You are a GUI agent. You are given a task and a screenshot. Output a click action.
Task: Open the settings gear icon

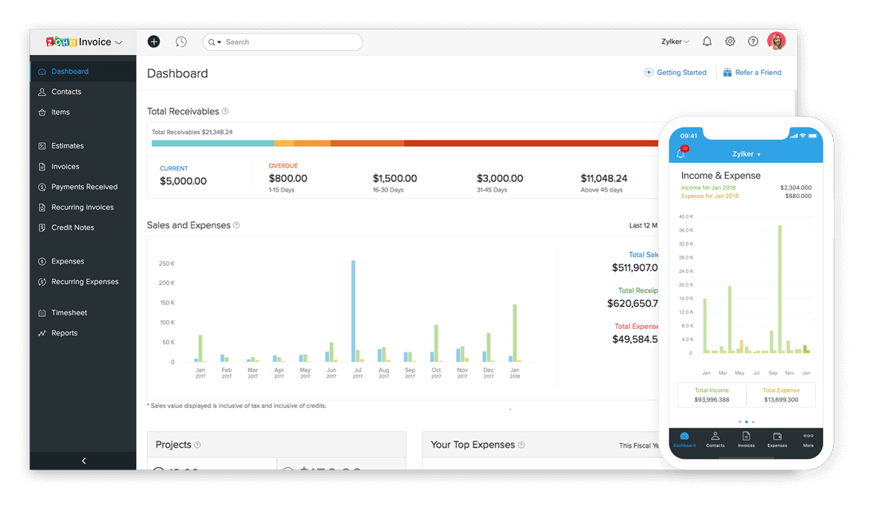coord(730,41)
